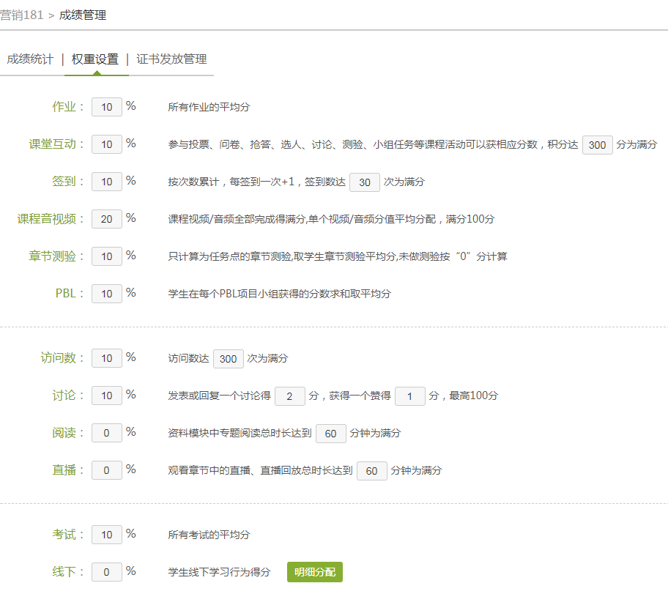Open the 证书发放管理 tab

click(x=171, y=59)
